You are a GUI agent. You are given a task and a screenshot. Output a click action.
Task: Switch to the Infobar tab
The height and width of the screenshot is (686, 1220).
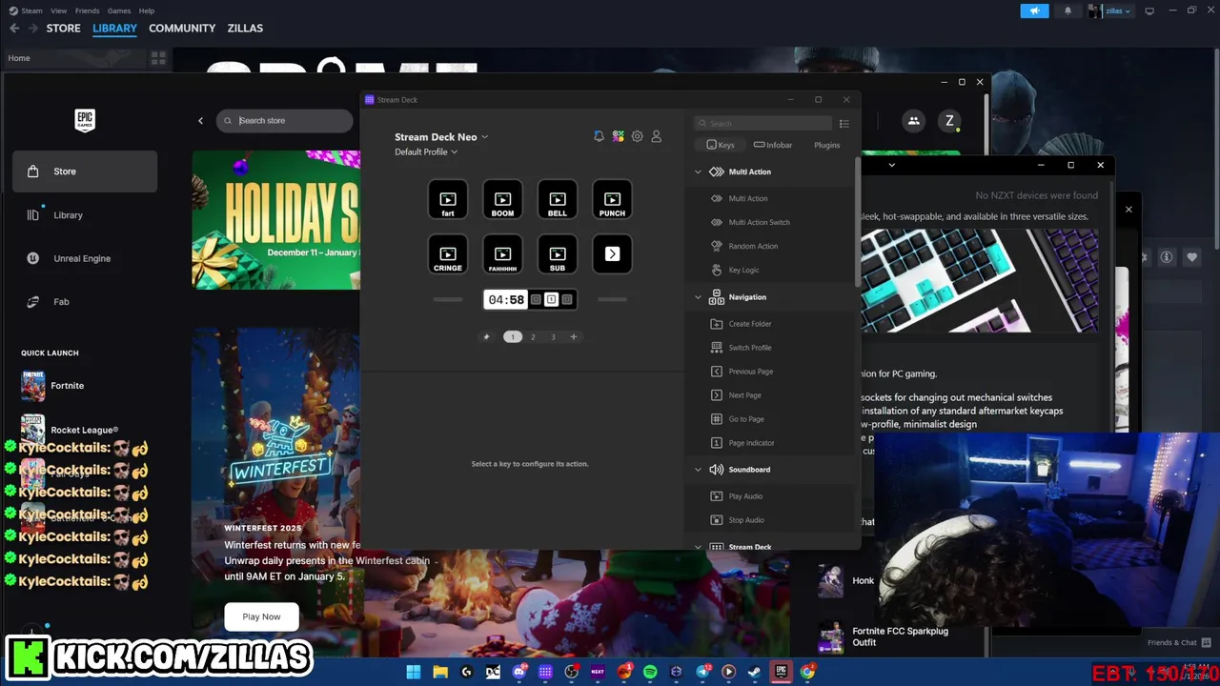773,145
